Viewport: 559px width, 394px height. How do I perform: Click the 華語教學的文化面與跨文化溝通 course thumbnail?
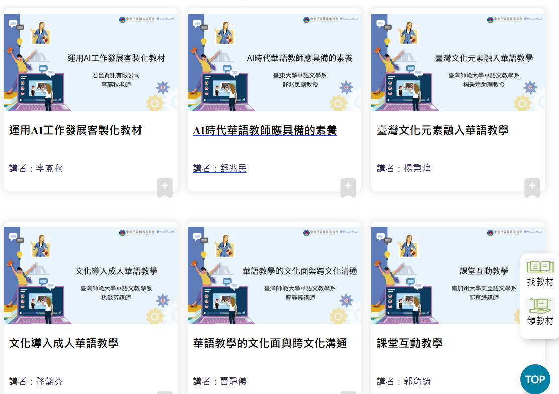pyautogui.click(x=274, y=275)
